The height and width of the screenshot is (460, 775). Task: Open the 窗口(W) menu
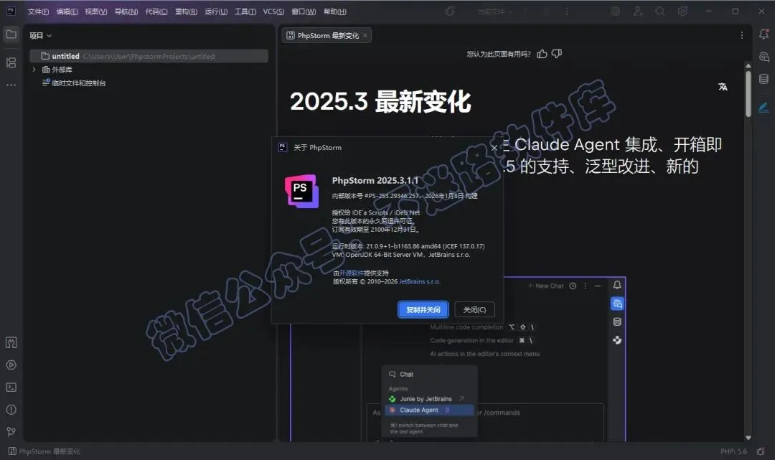(x=304, y=11)
